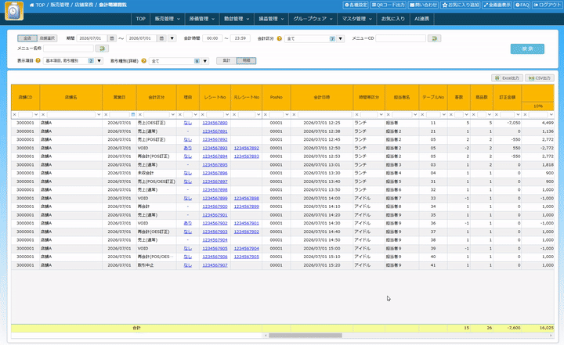Click the CSV出力 button
564x345 pixels.
pos(540,78)
